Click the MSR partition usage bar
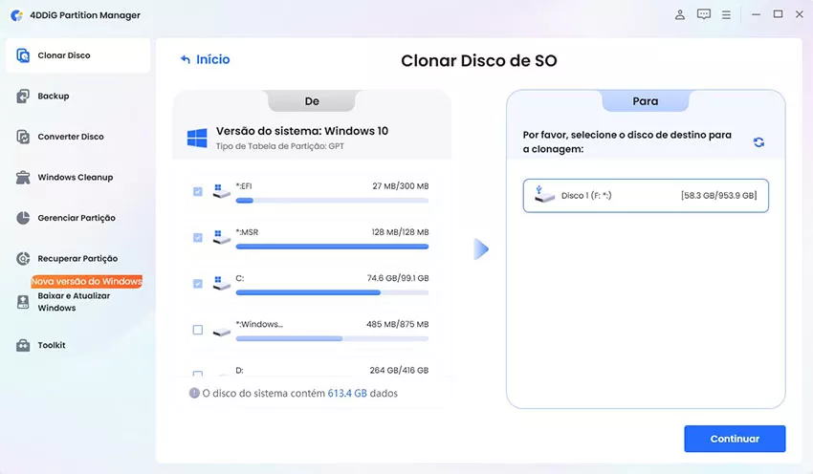This screenshot has height=474, width=813. 332,247
